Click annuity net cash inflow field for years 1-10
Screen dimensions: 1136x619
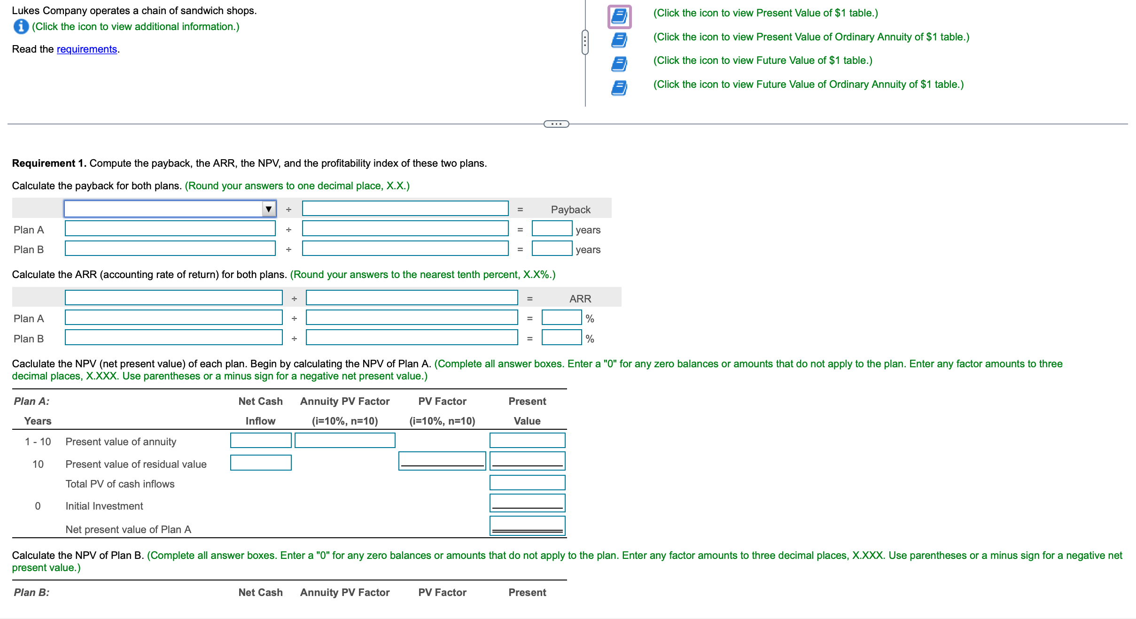[261, 441]
